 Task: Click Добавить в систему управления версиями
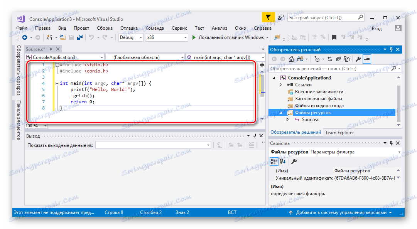(x=342, y=212)
